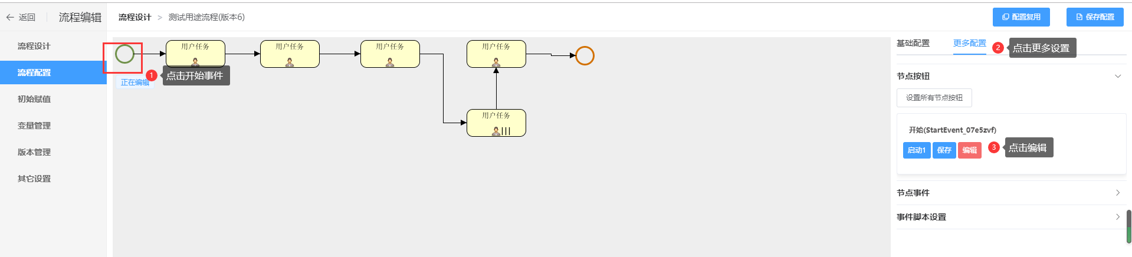Select the second user task node
Viewport: 1132px width, 257px height.
(290, 54)
